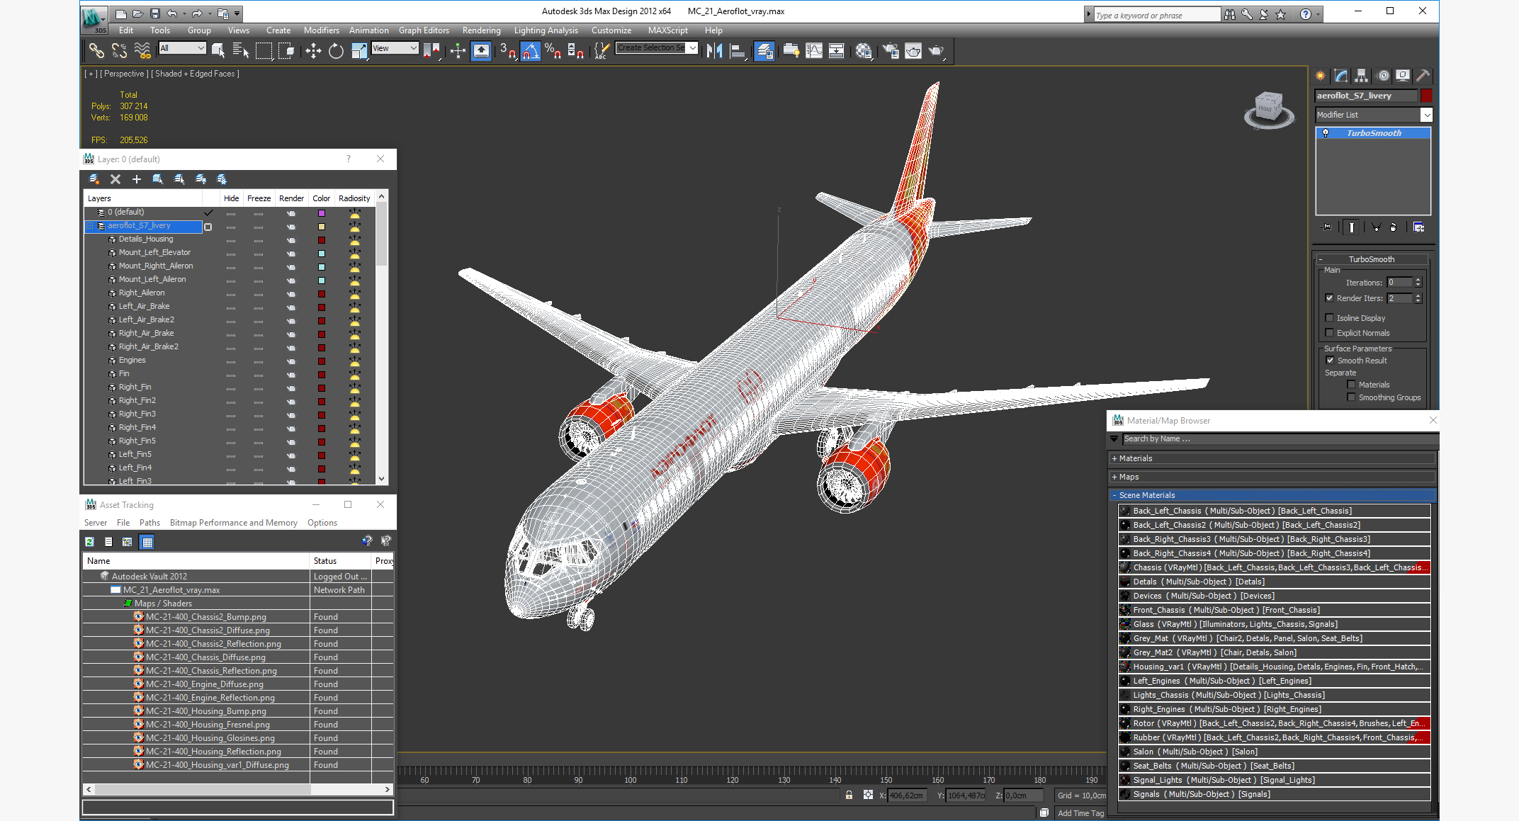This screenshot has width=1519, height=821.
Task: Open Render Setup teapot icon
Action: (x=891, y=50)
